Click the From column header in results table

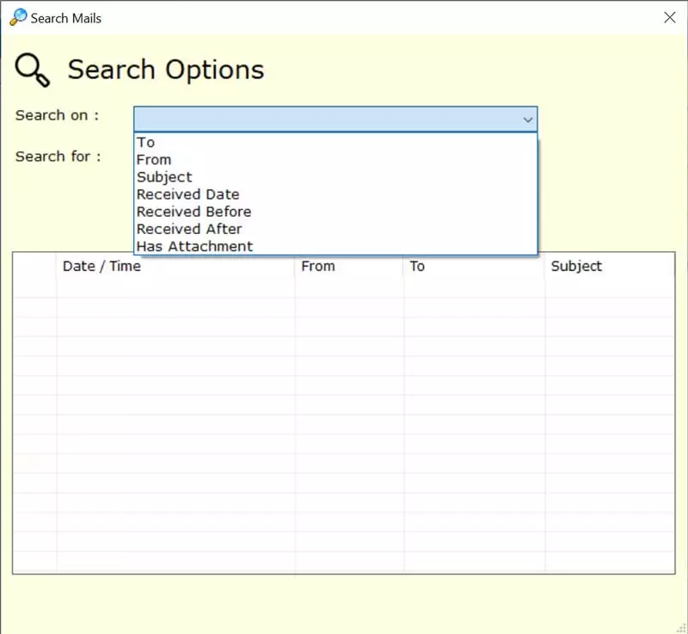pos(318,267)
